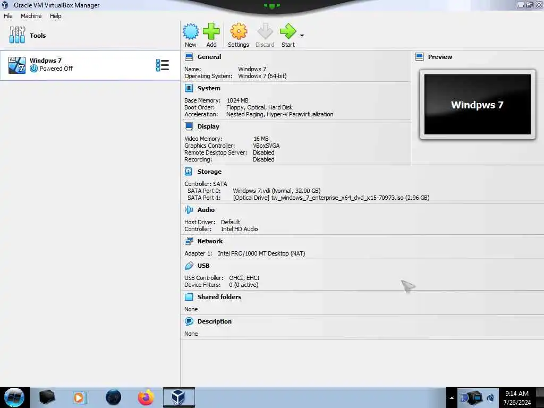
Task: Open the Windpws 7 machine tools list icon
Action: coord(163,65)
